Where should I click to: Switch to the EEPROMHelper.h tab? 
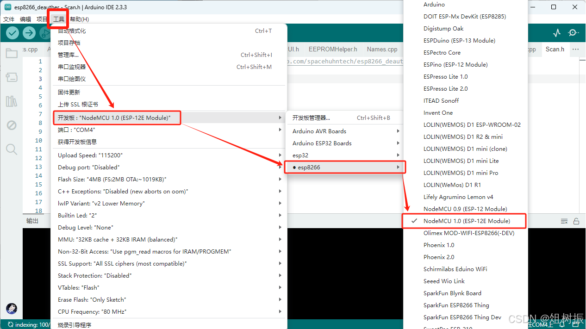[333, 49]
